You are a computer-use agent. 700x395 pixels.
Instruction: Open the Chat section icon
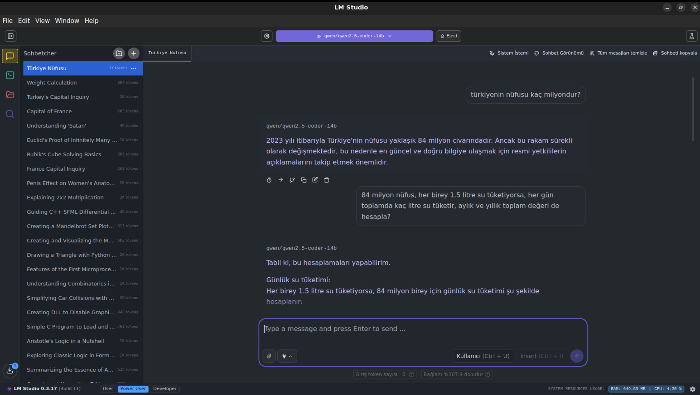point(10,56)
